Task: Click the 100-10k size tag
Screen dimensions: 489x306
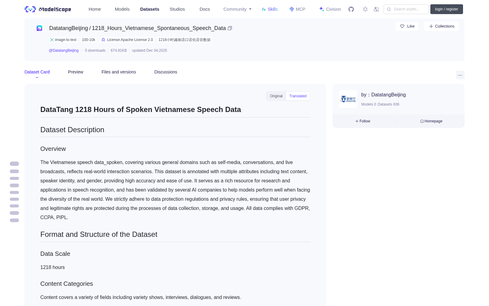Action: pos(88,40)
